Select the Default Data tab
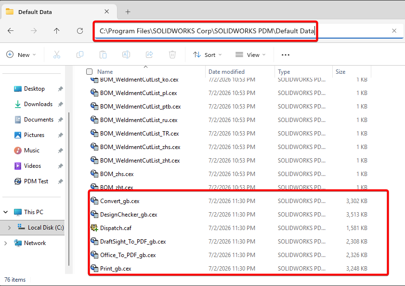 point(59,12)
